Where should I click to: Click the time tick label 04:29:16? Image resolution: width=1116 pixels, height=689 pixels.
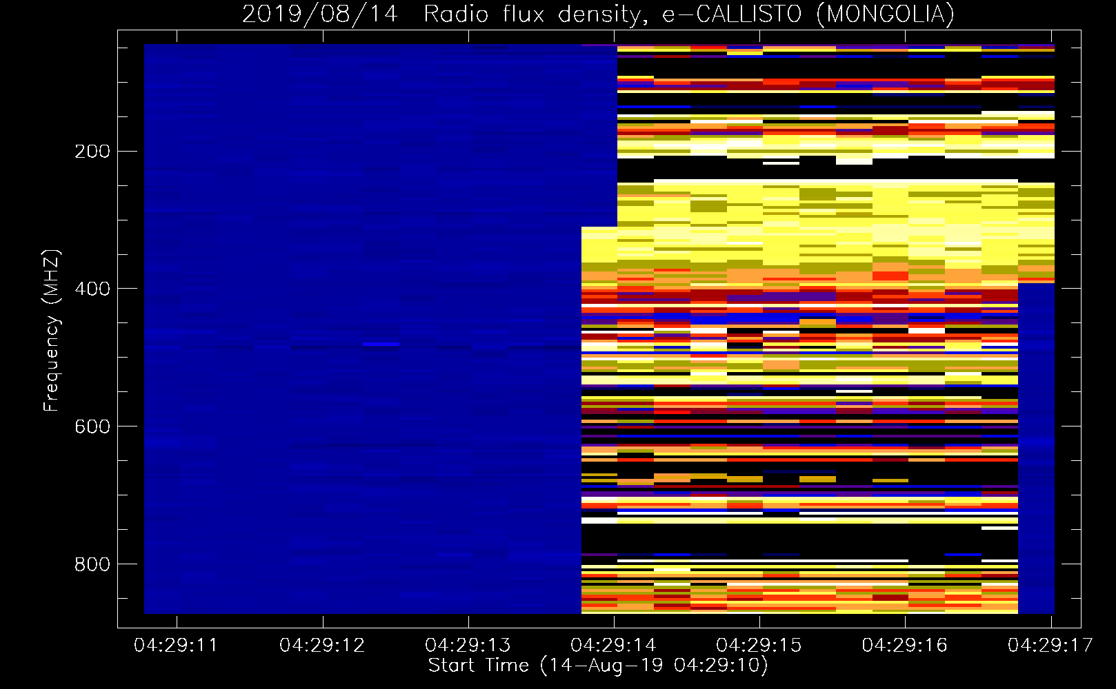(905, 646)
